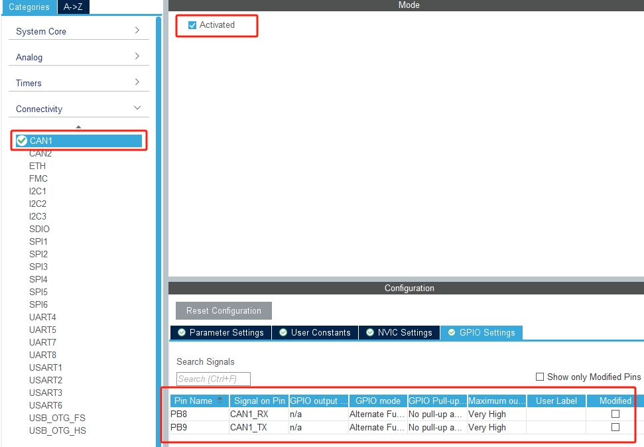Select USB_OTG_FS peripheral
The height and width of the screenshot is (447, 644).
click(57, 418)
